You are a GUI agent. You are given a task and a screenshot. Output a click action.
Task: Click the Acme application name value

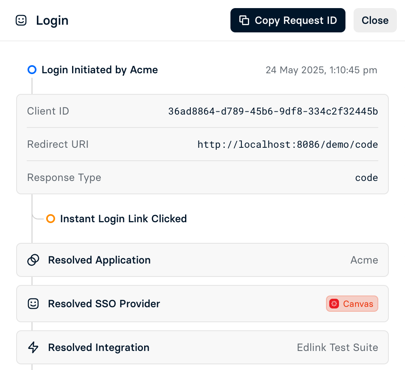[x=364, y=260]
